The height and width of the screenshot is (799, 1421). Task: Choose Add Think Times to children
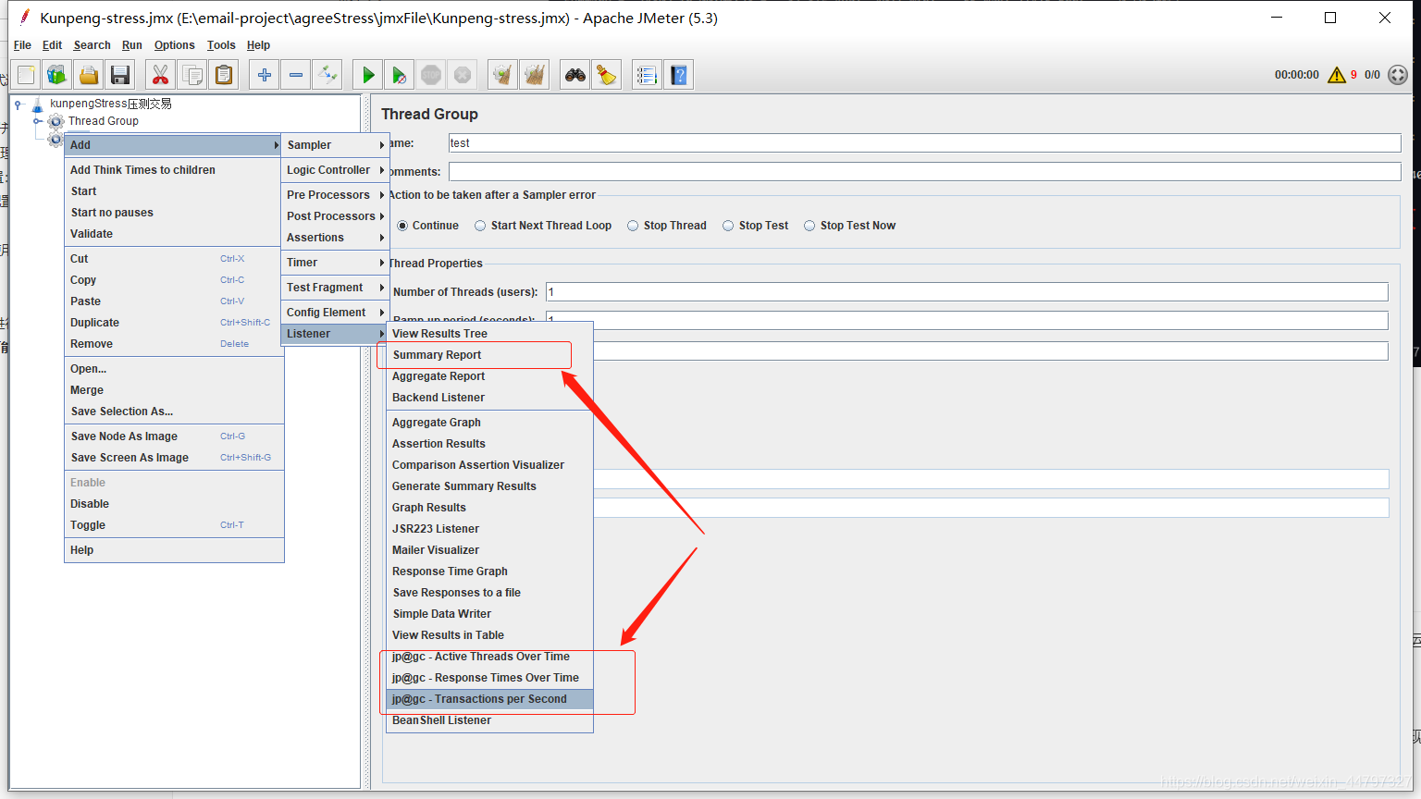174,170
